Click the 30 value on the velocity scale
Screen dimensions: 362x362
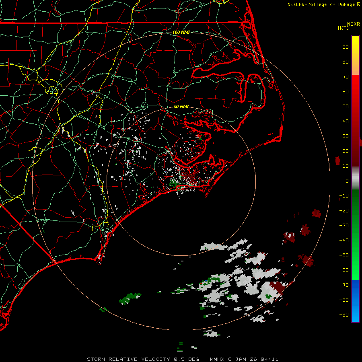click(346, 136)
